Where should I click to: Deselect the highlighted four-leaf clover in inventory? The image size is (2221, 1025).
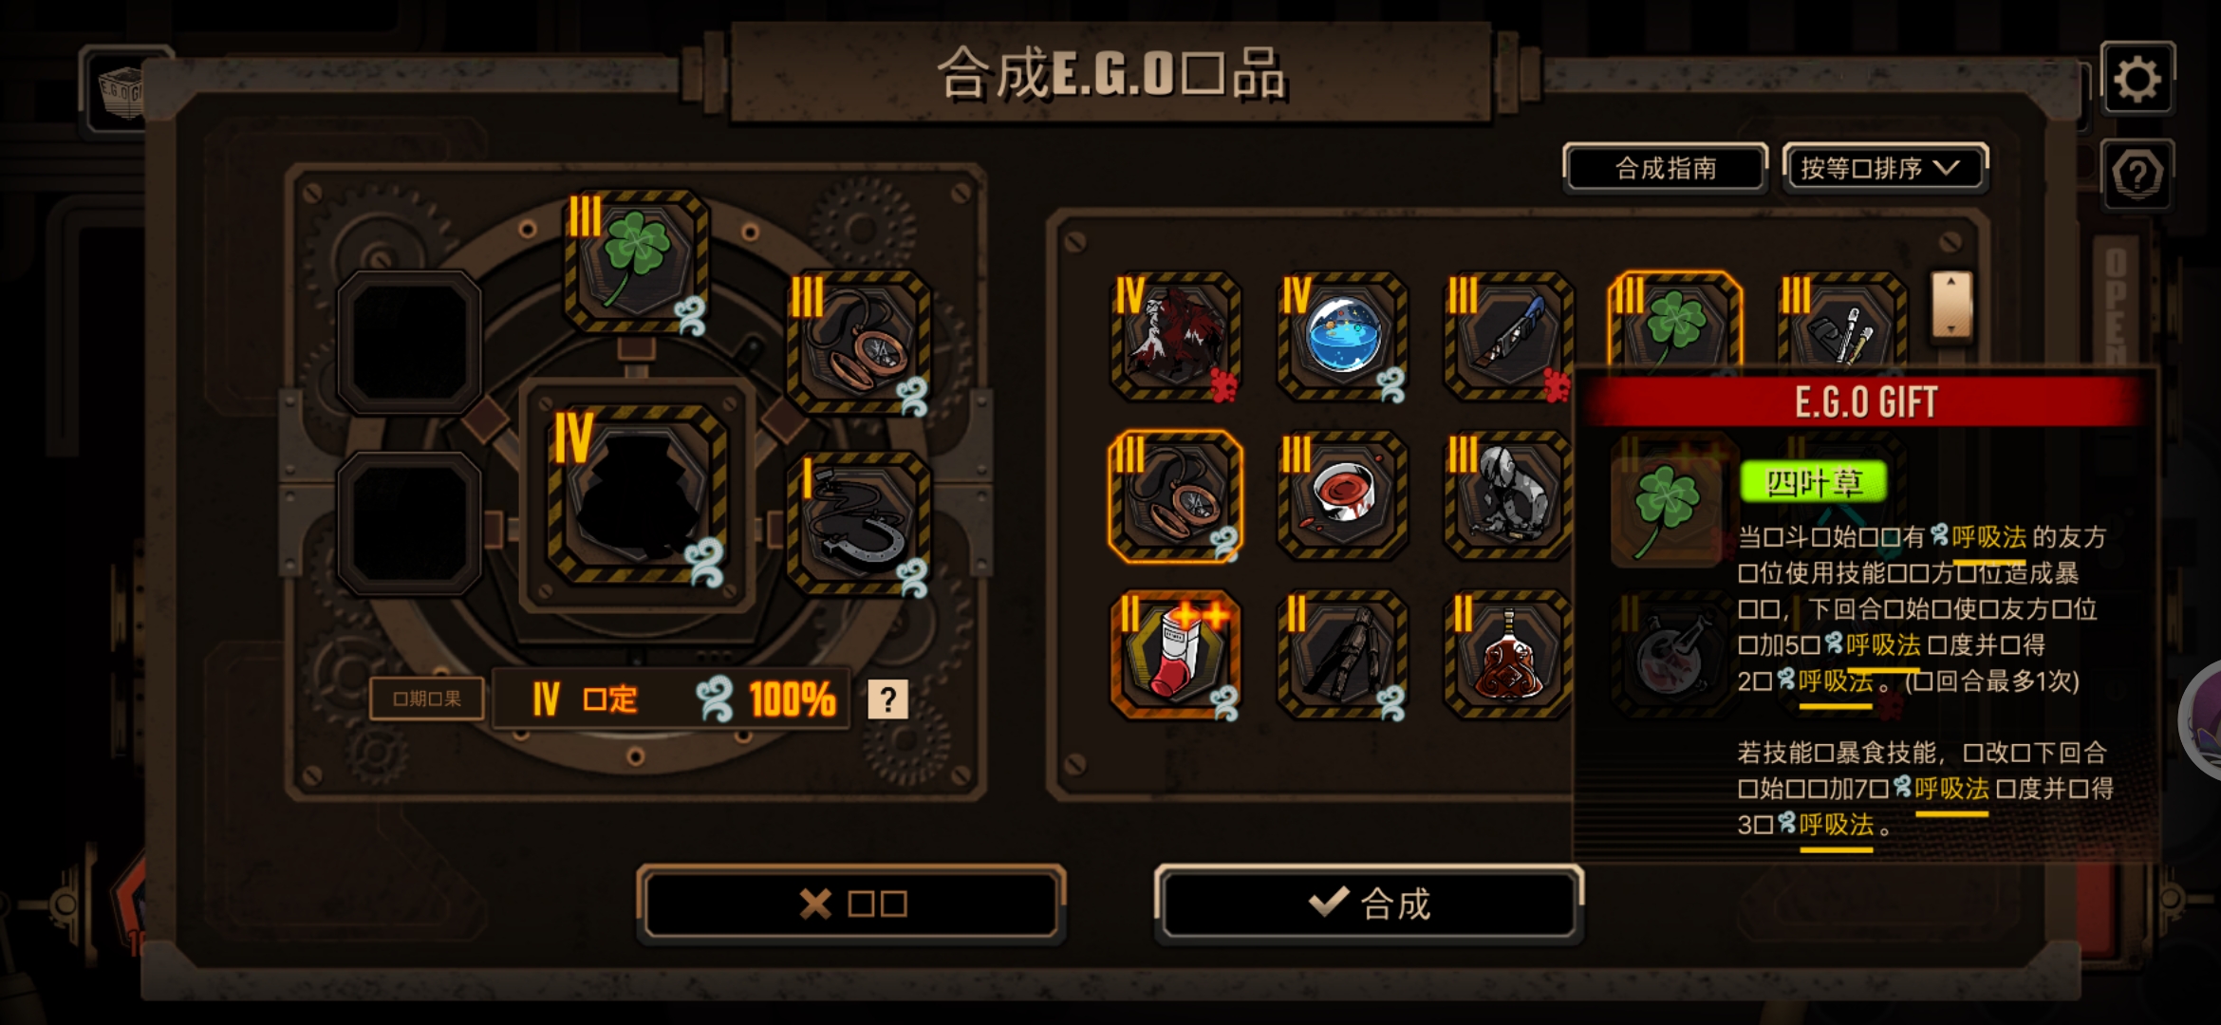click(1675, 323)
